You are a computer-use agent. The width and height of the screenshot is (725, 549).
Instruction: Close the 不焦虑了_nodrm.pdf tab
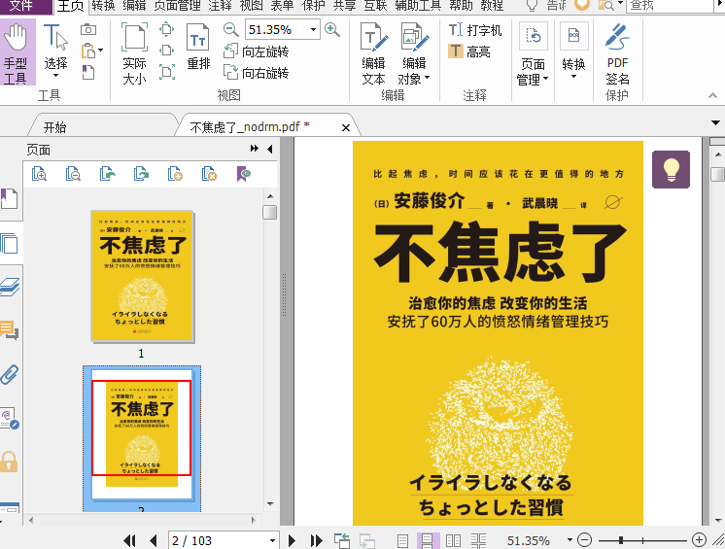(x=345, y=127)
